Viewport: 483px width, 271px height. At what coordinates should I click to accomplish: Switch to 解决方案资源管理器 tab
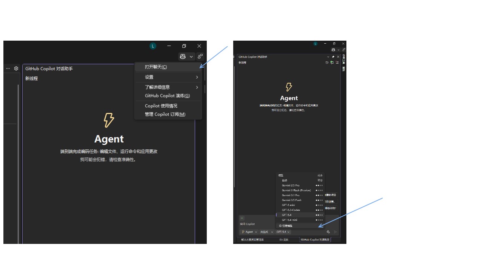(252, 240)
